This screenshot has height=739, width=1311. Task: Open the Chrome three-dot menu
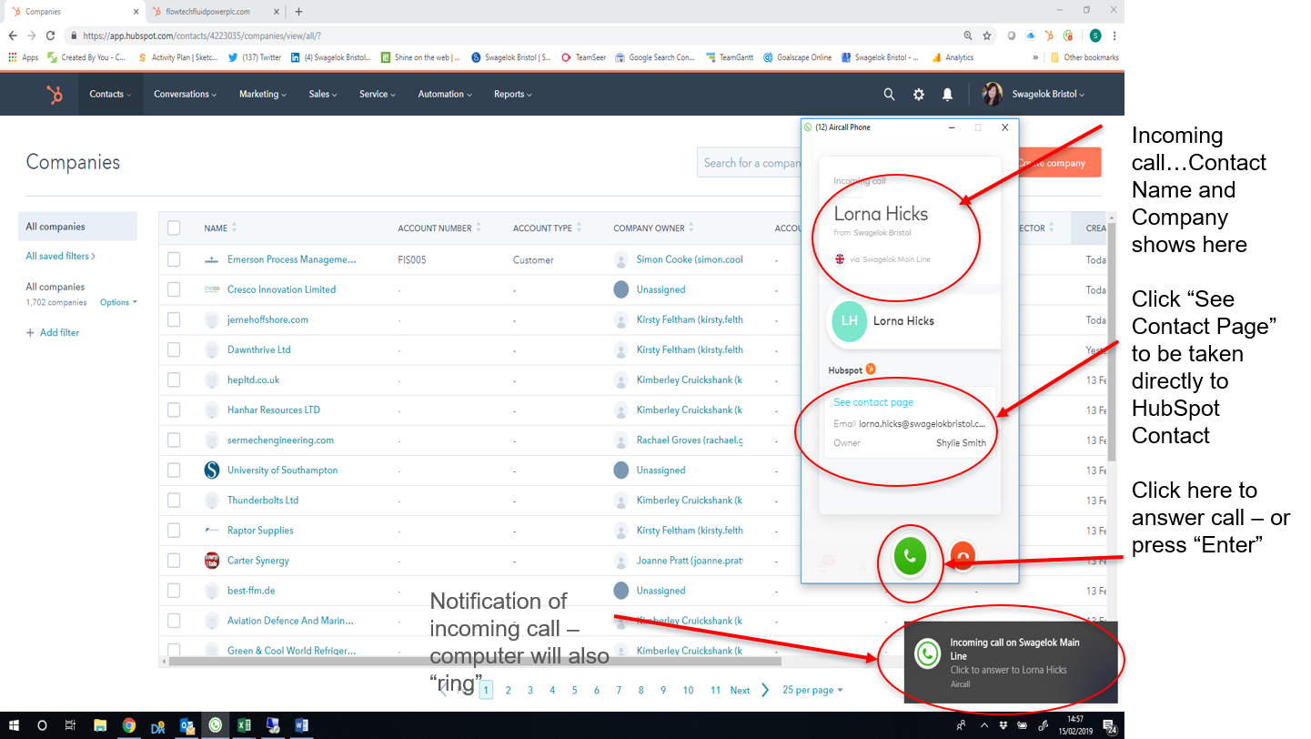1114,35
